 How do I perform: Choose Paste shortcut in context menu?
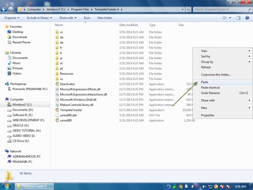click(223, 87)
